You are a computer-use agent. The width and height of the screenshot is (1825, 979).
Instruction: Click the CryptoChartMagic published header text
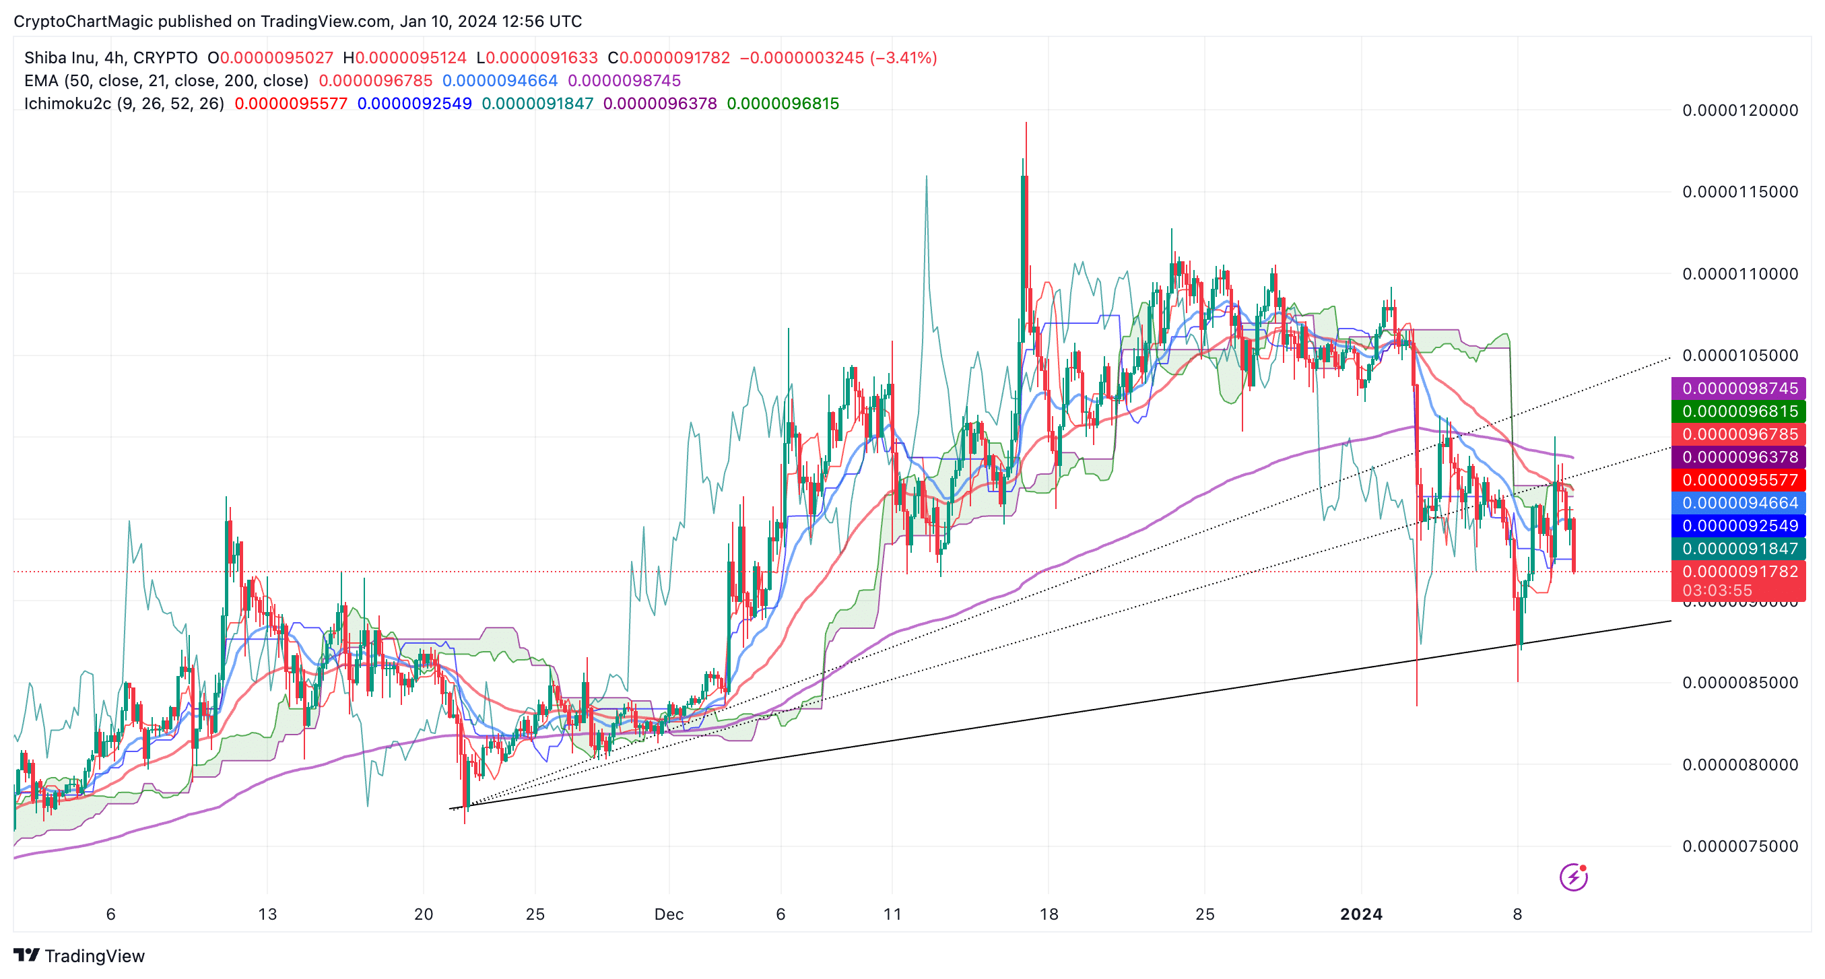(x=298, y=22)
